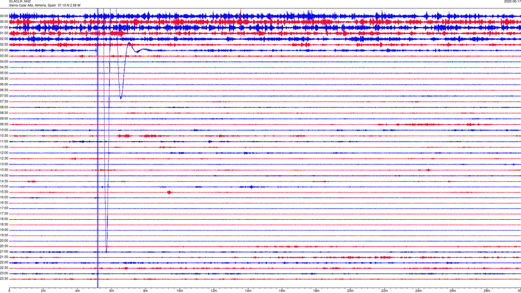Screen dimensions: 521x293
Task: Click the 16:30 time row label
Action: click(4, 202)
